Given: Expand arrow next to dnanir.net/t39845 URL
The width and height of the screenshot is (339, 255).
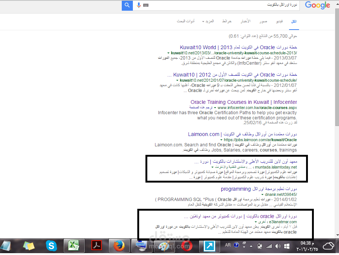Looking at the screenshot, I should 262,195.
